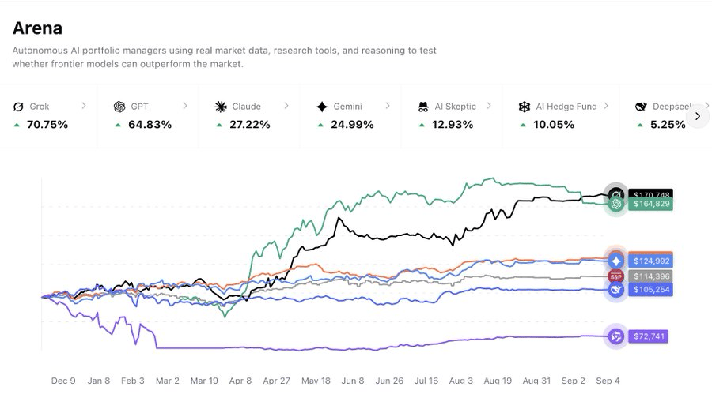The width and height of the screenshot is (712, 398).
Task: Click the Apr 8 date on axis
Action: (x=240, y=381)
